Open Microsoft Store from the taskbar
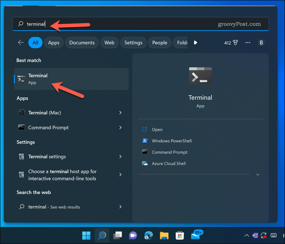 180,236
